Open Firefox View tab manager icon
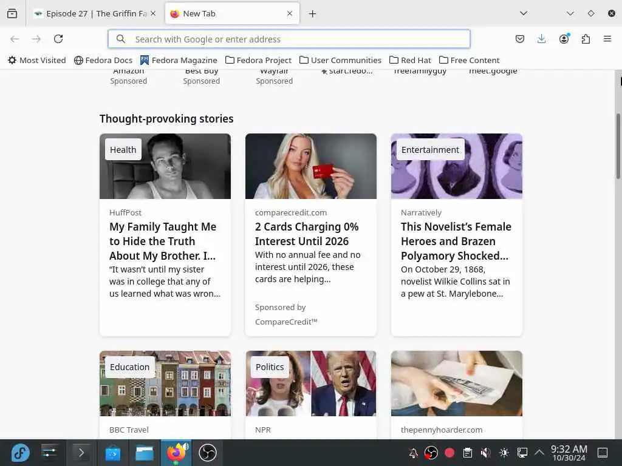The image size is (622, 466). pyautogui.click(x=12, y=13)
